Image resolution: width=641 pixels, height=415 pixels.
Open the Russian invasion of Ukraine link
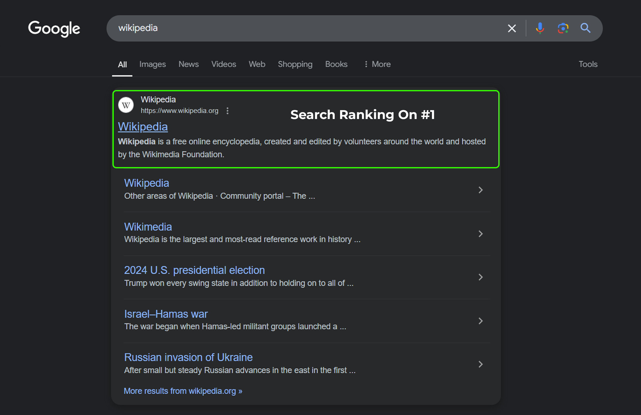188,357
